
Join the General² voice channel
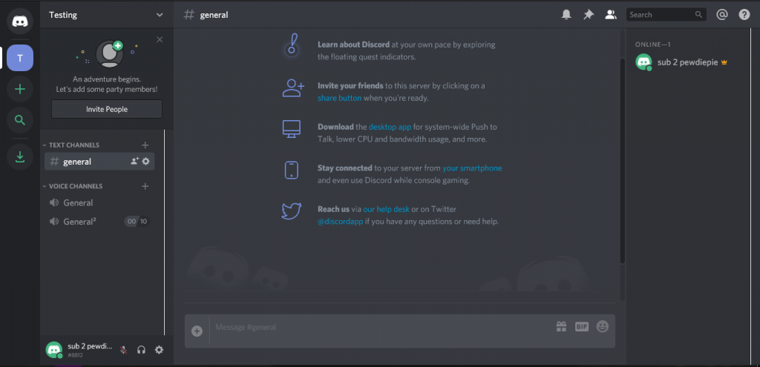tap(79, 222)
